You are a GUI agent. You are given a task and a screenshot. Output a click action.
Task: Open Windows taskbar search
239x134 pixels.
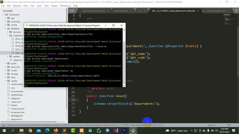(x=13, y=131)
